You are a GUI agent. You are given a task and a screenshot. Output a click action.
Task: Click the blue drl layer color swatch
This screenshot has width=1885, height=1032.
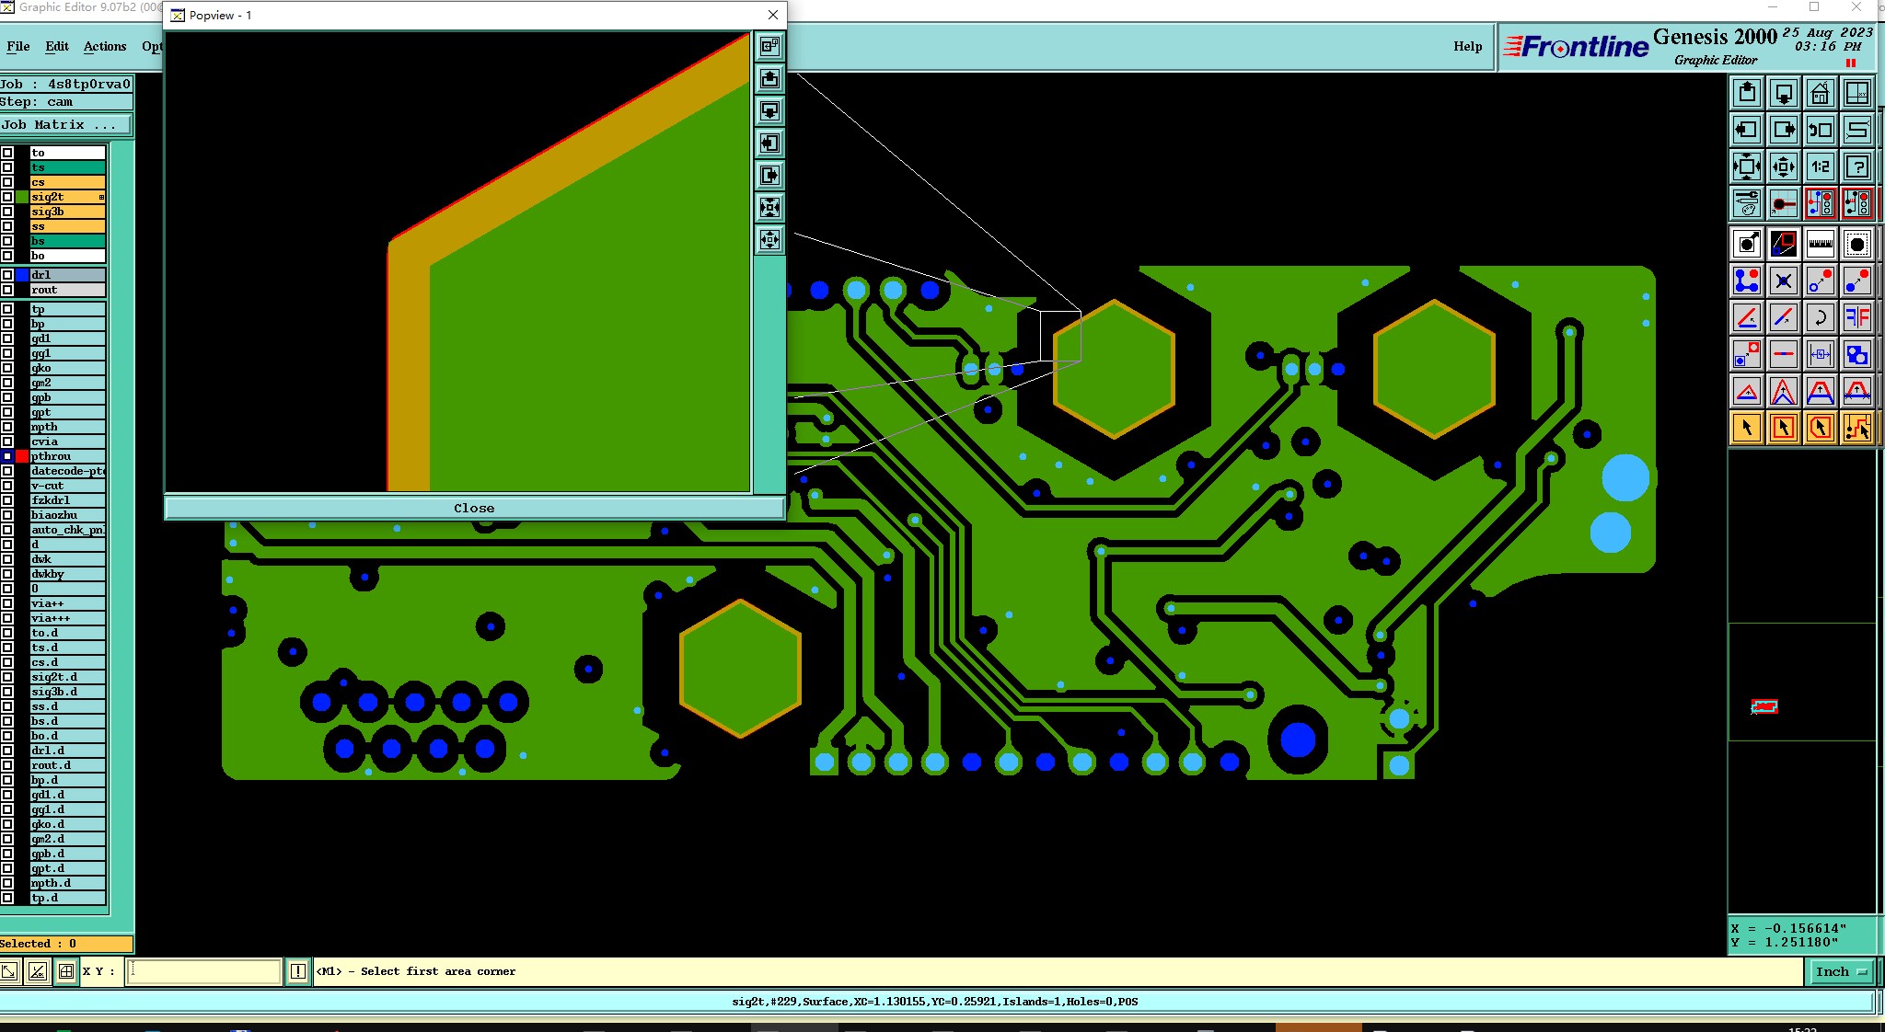tap(22, 275)
